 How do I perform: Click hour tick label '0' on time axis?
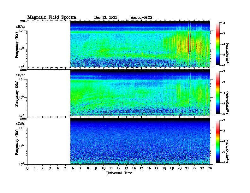click(x=27, y=168)
